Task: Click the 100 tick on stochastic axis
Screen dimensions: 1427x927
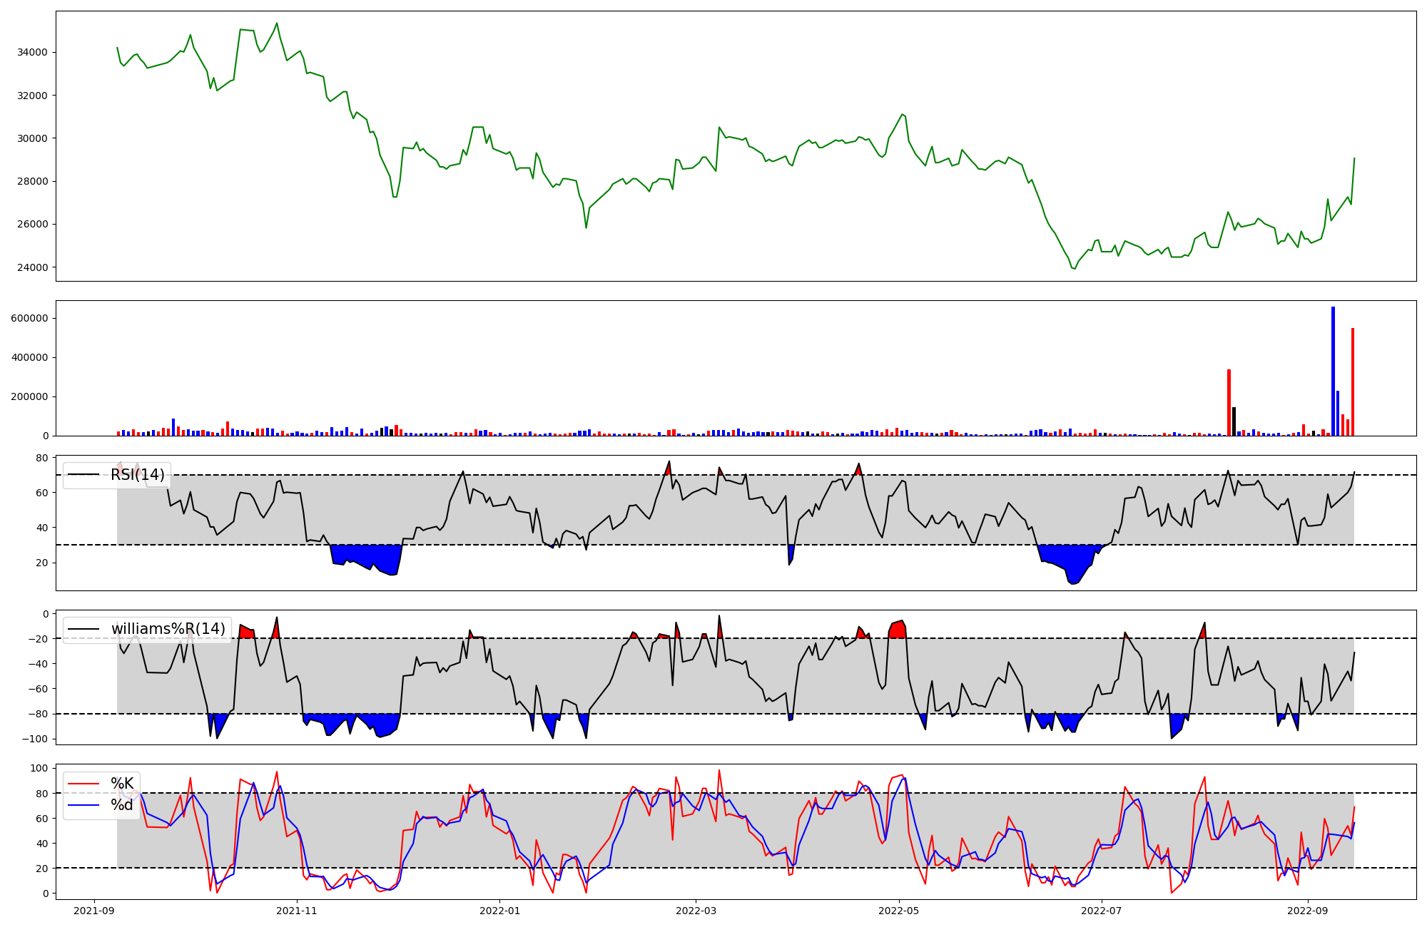Action: 40,769
